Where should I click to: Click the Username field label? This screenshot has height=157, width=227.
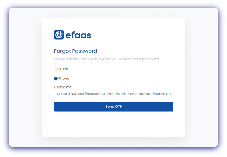point(63,87)
